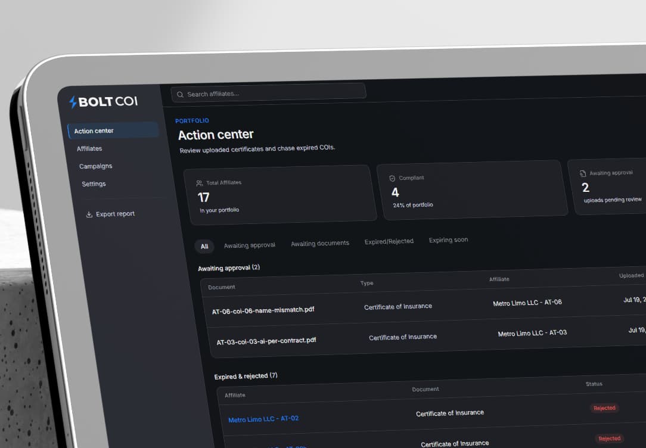Click the Search affiliates input field
This screenshot has height=448, width=646.
pos(268,93)
